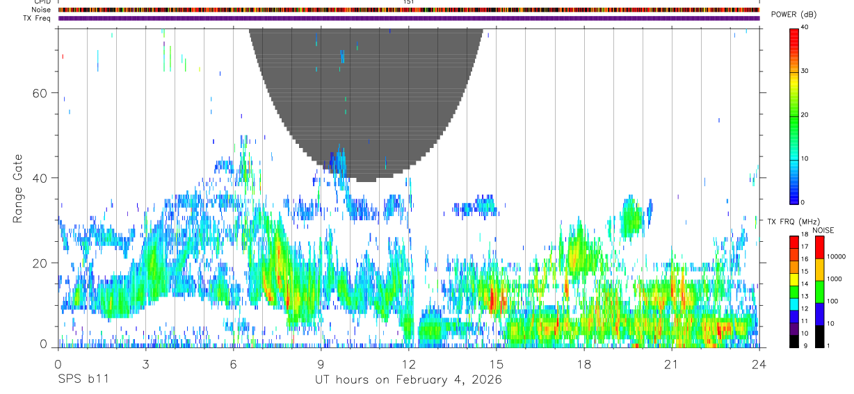Screen dimensions: 854x394
Task: Click the purple TX Freq strip above the plot
Action: click(408, 18)
